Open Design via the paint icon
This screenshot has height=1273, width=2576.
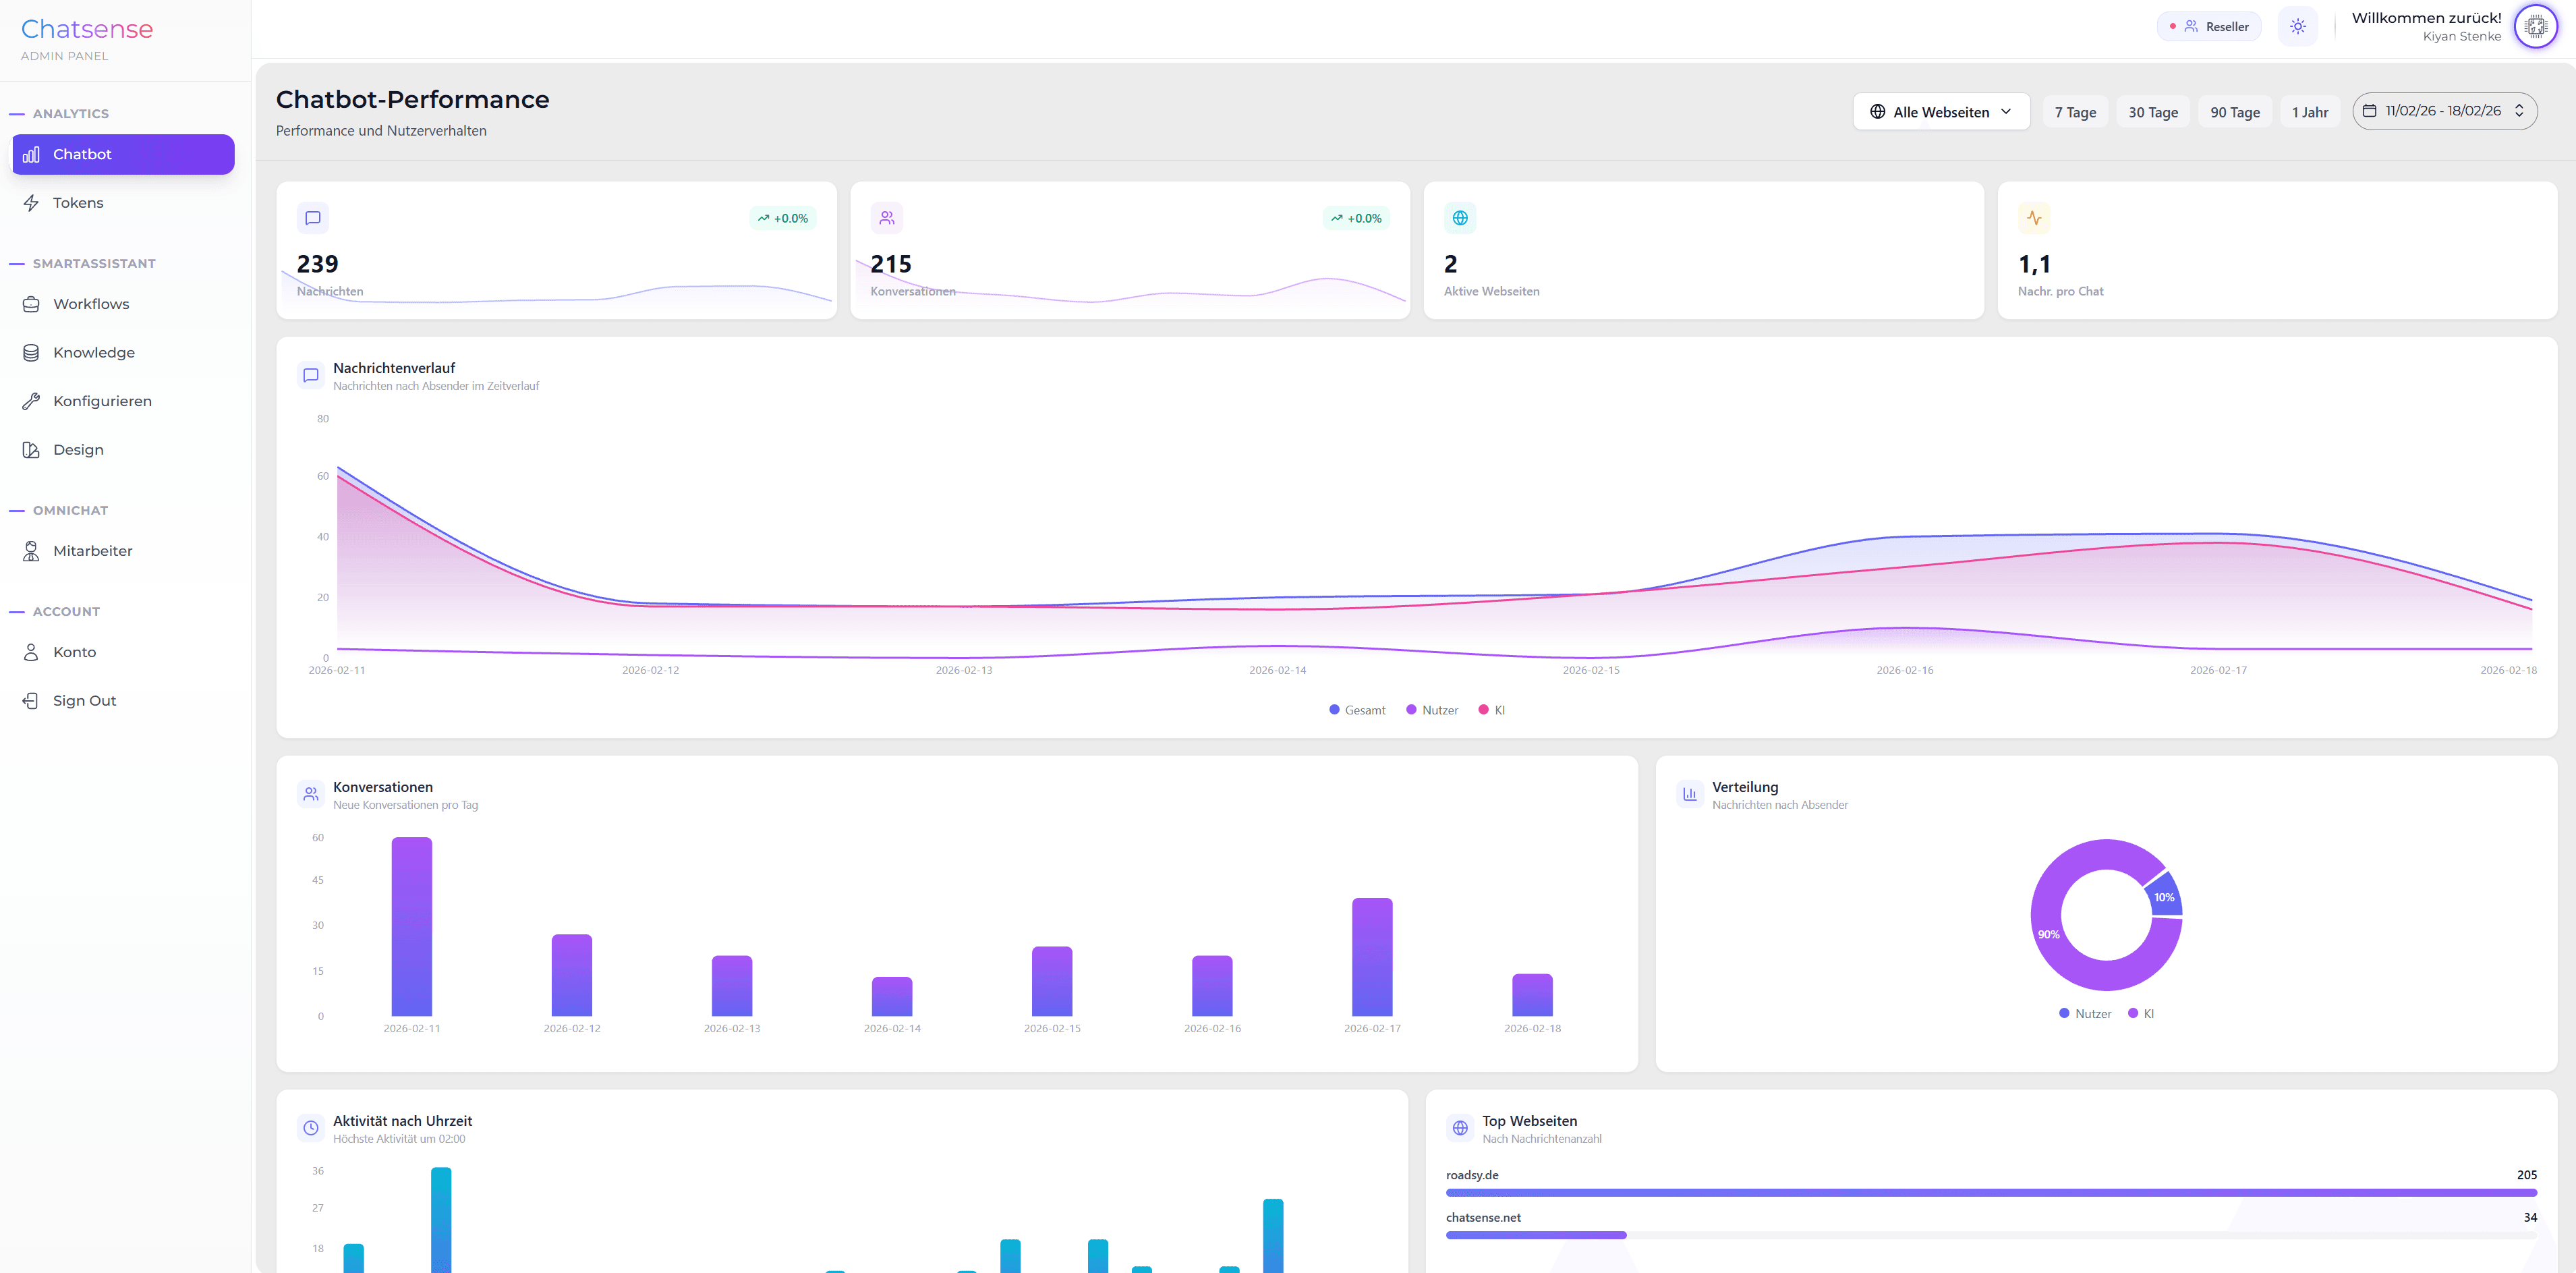31,449
